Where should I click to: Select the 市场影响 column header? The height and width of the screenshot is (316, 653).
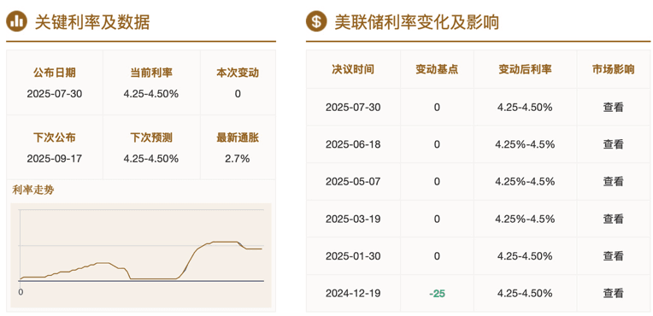[x=613, y=69]
